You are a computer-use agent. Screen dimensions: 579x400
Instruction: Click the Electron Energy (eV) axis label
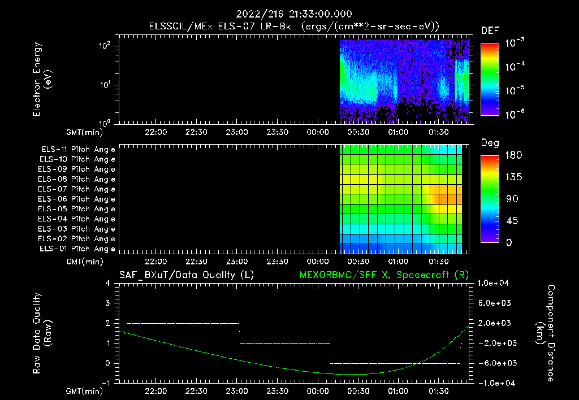42,79
